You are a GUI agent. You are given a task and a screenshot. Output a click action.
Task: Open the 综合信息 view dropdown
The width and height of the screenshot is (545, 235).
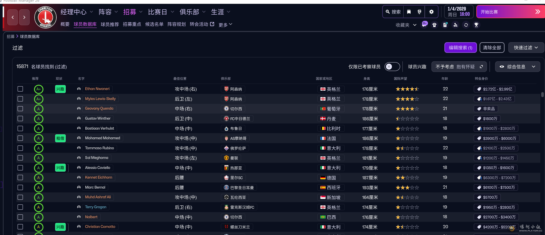pos(517,67)
